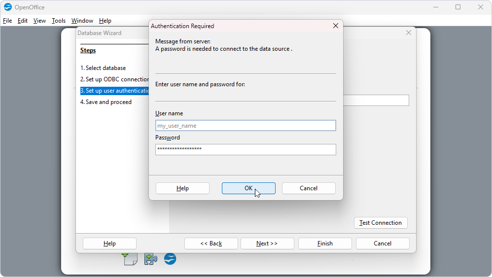Open the Window menu

coord(82,21)
